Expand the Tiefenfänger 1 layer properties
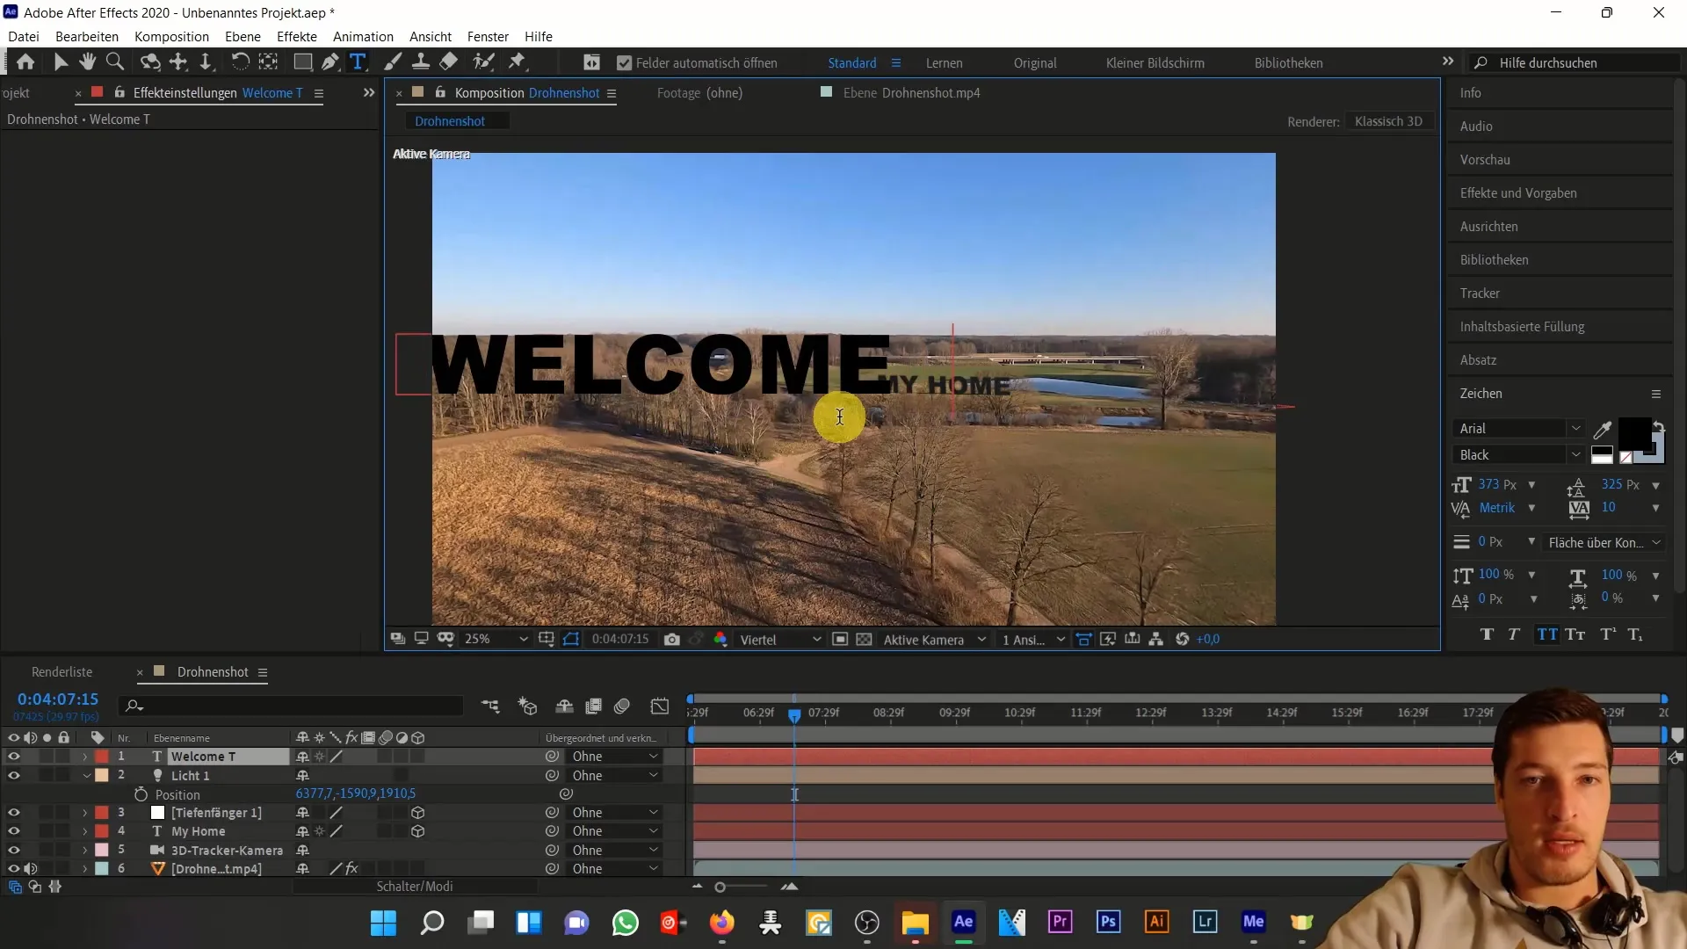This screenshot has height=949, width=1687. click(x=83, y=812)
